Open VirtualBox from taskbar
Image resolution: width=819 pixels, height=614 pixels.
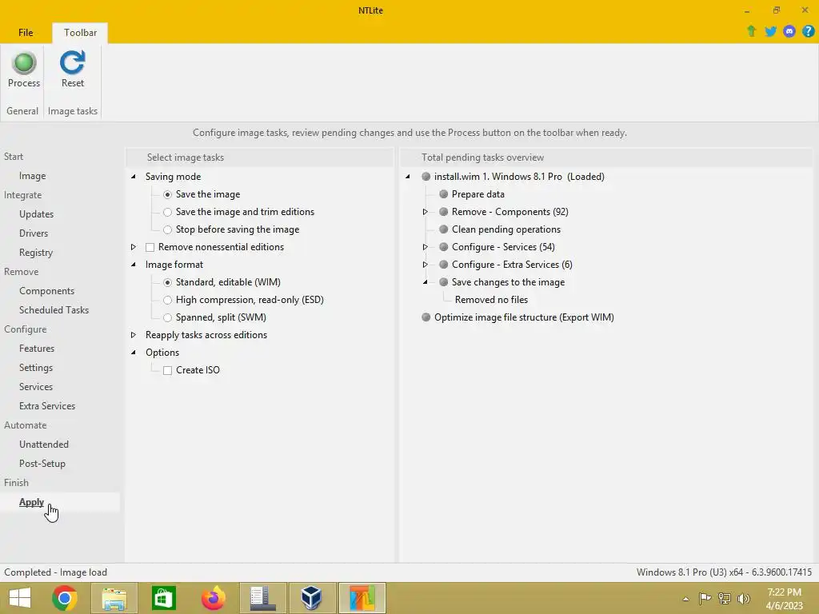(312, 598)
